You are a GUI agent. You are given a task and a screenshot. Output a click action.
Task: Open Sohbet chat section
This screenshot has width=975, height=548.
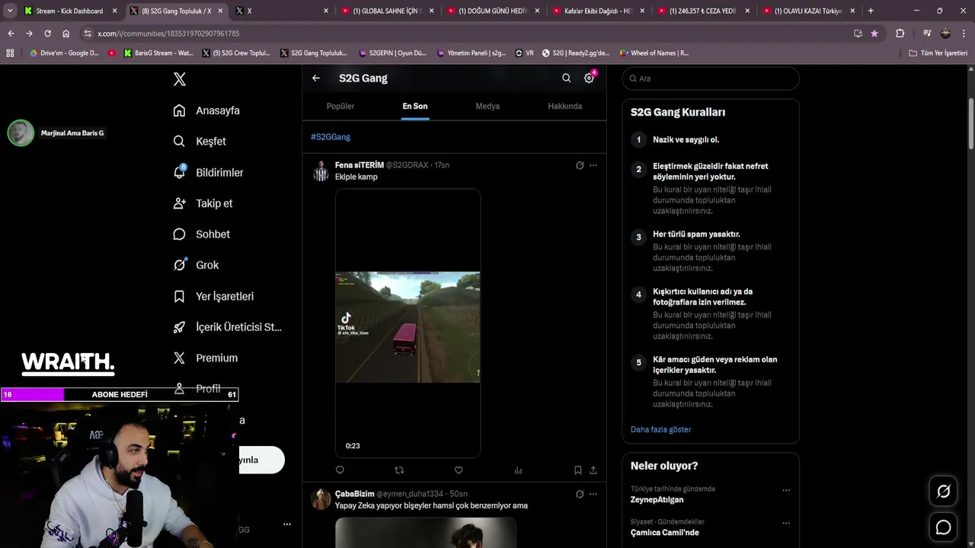pyautogui.click(x=201, y=234)
